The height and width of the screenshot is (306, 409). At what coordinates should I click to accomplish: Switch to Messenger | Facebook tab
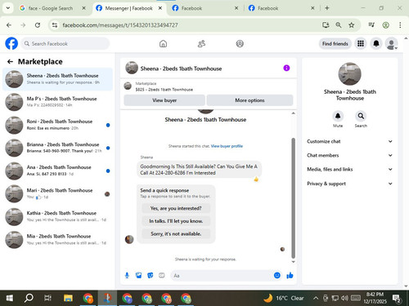click(x=128, y=8)
